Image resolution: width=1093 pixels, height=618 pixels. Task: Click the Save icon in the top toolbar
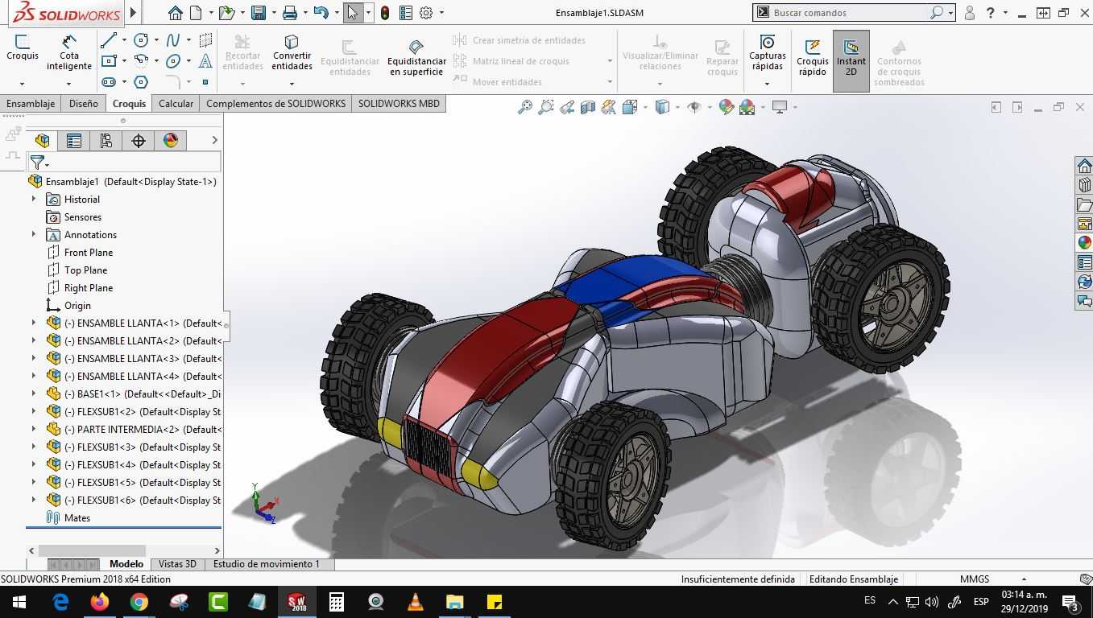(x=258, y=13)
